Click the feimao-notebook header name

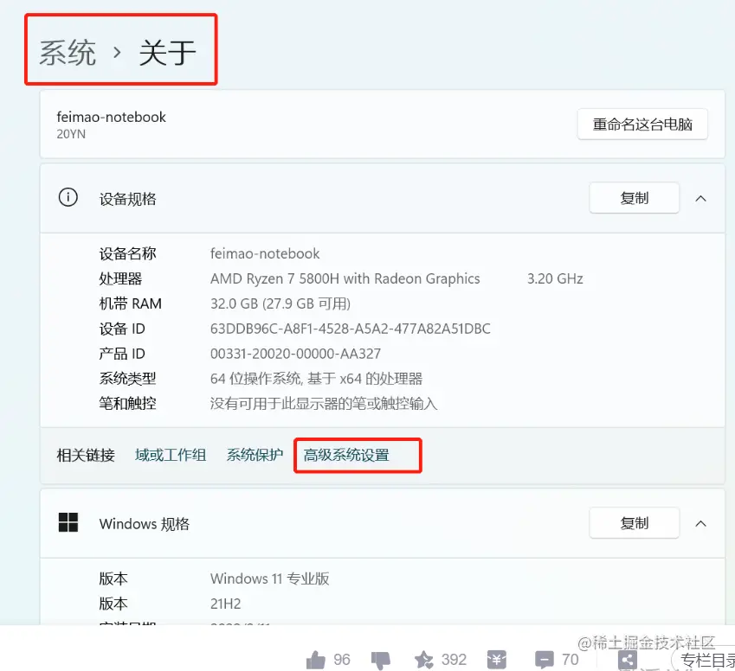click(x=111, y=117)
